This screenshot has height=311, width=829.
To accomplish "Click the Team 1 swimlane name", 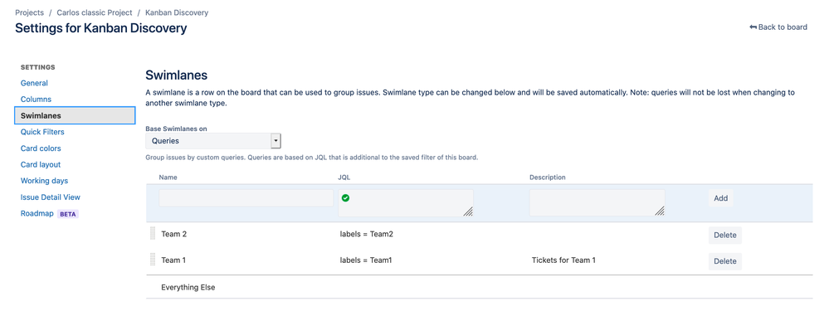I will (174, 260).
